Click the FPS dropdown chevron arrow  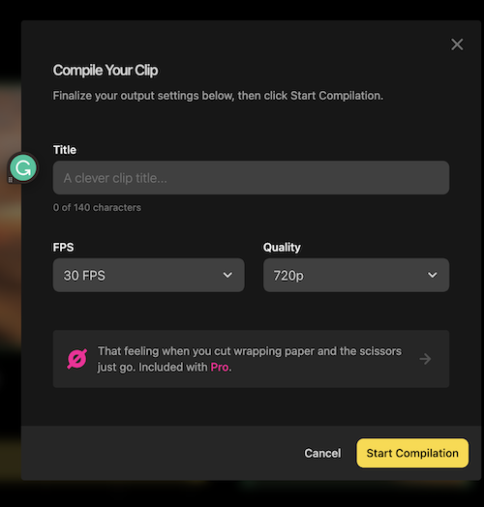point(227,275)
